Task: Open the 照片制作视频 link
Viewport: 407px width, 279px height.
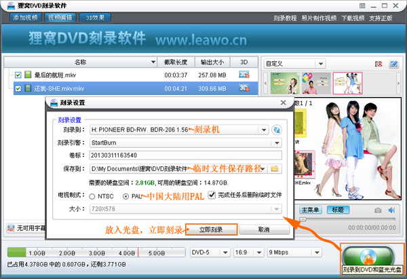Action: (x=319, y=18)
